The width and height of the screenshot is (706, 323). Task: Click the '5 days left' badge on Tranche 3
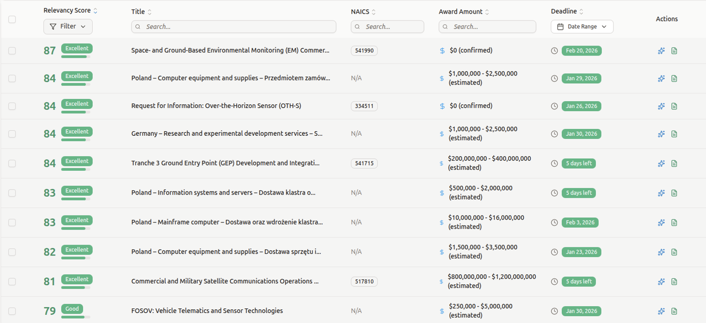tap(579, 163)
